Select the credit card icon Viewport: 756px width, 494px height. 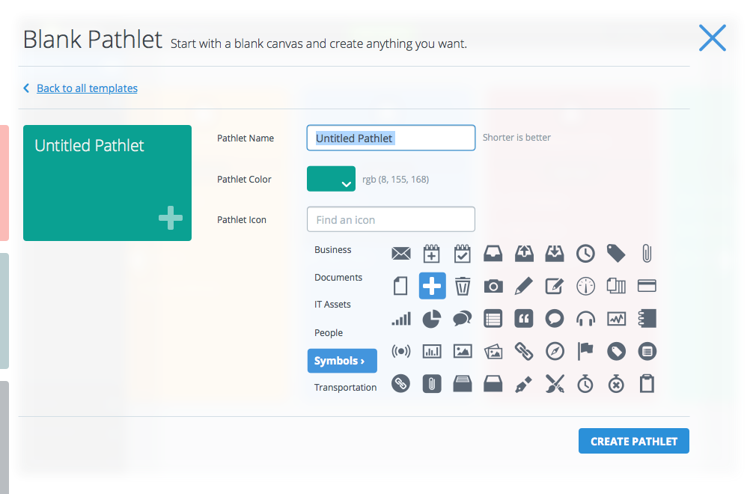(x=647, y=286)
